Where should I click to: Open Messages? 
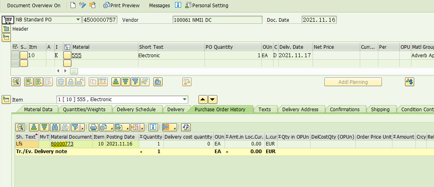click(159, 5)
